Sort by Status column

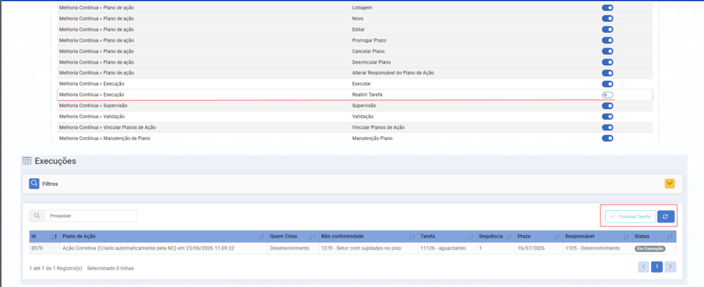click(x=654, y=236)
